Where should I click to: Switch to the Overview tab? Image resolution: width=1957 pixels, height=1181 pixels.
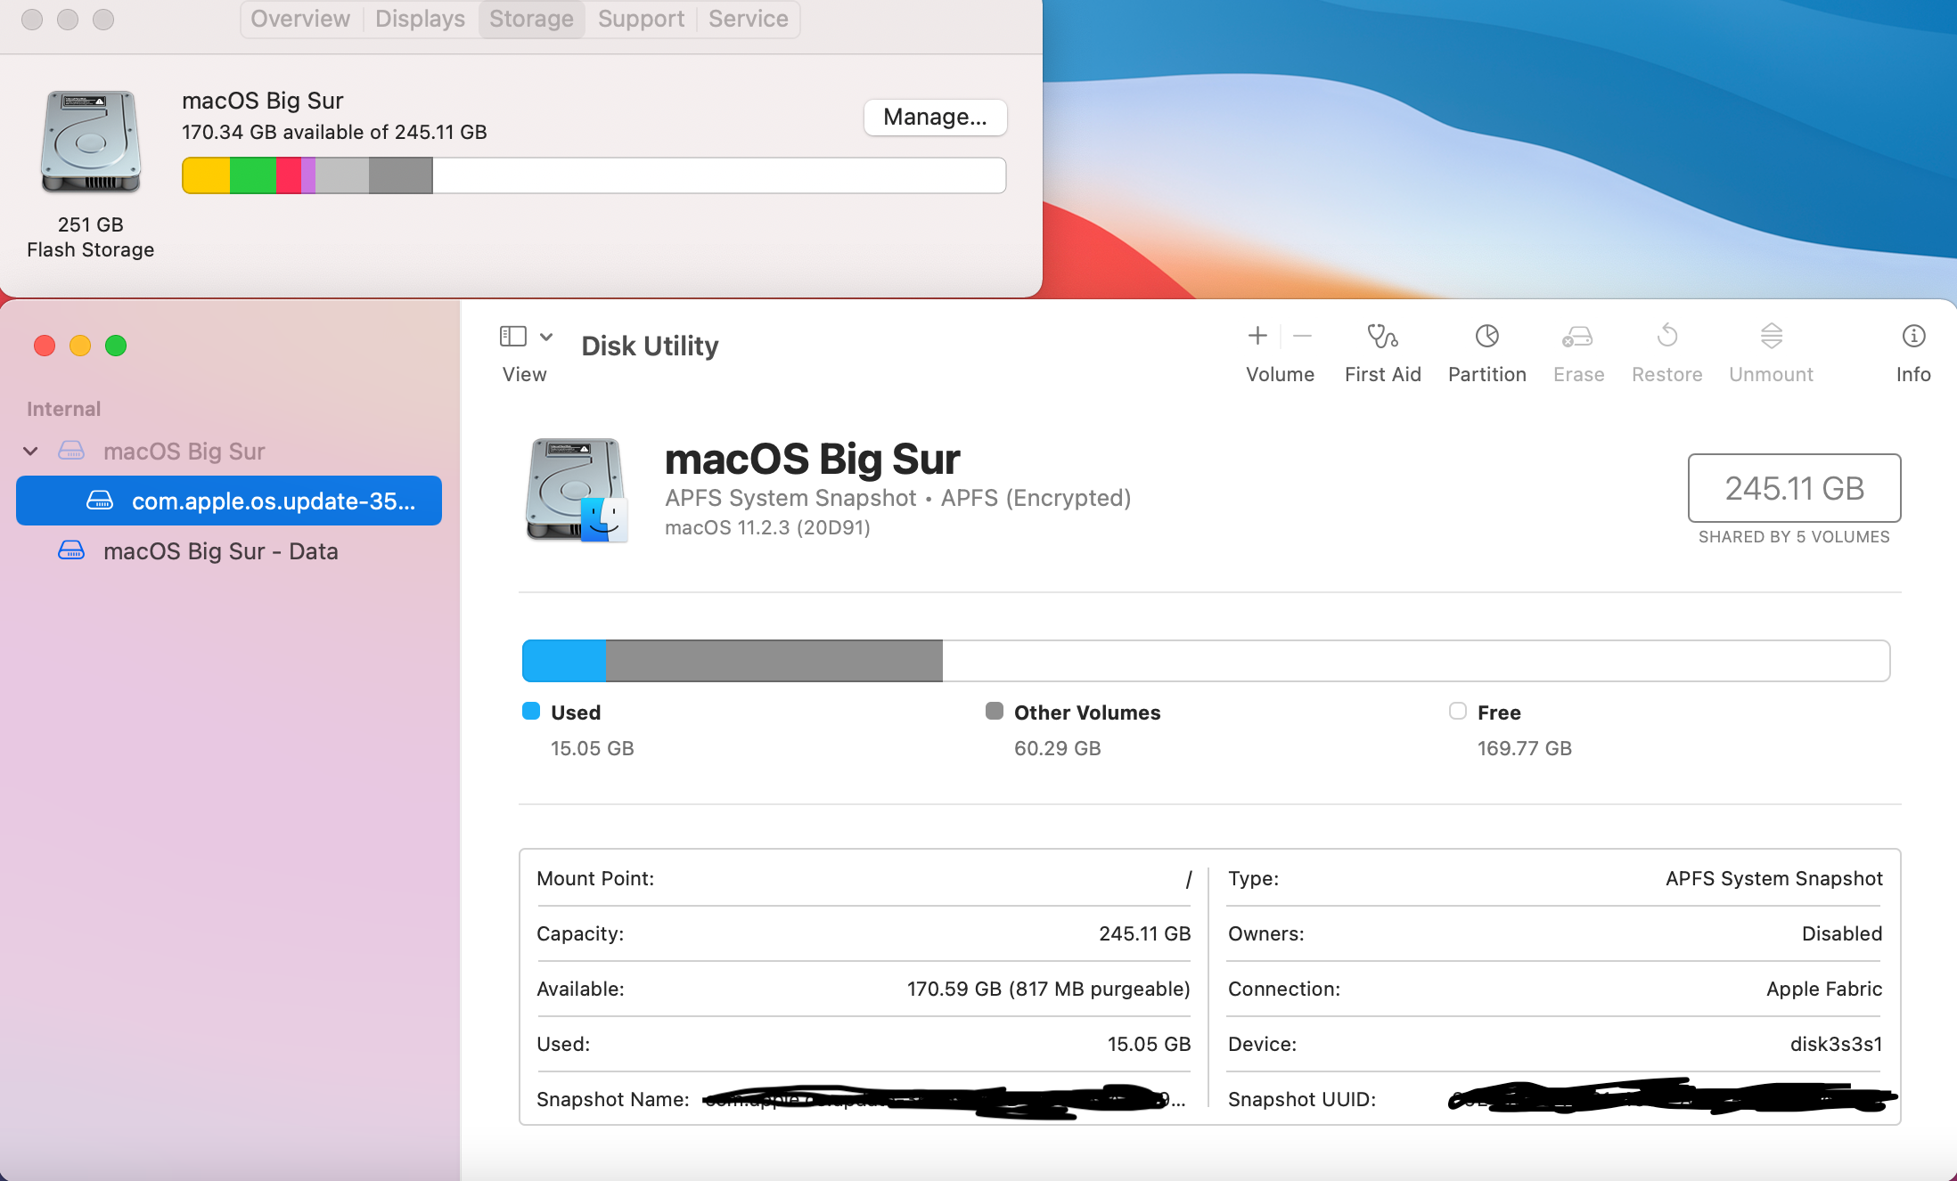click(x=300, y=19)
